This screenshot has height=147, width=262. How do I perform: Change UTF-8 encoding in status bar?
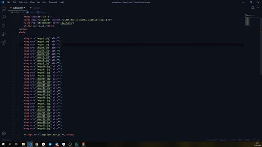click(233, 140)
